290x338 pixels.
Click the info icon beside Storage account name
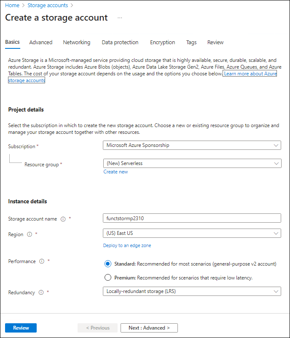pos(63,219)
